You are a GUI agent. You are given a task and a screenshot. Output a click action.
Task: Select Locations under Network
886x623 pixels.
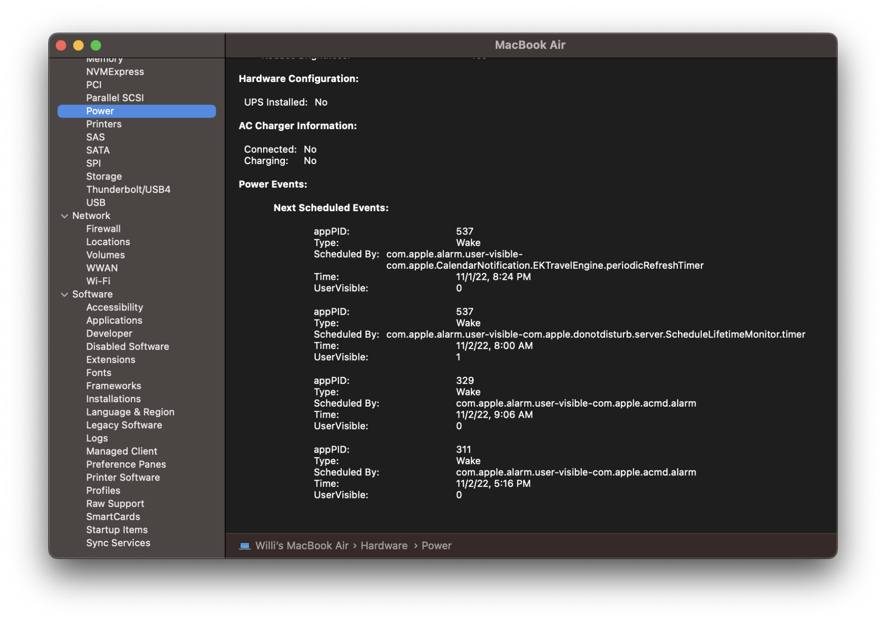108,242
